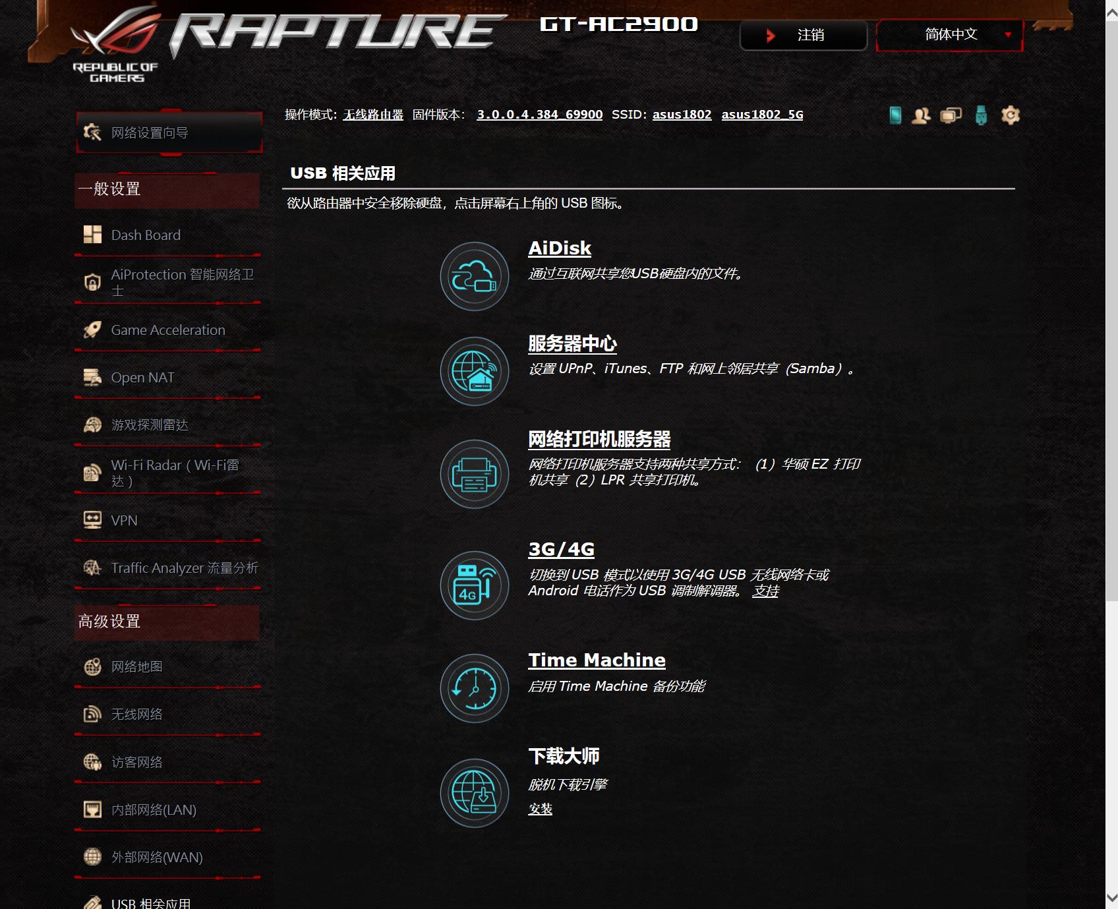Click the GT-AC2900 model name text
Viewport: 1118px width, 909px height.
pos(619,24)
